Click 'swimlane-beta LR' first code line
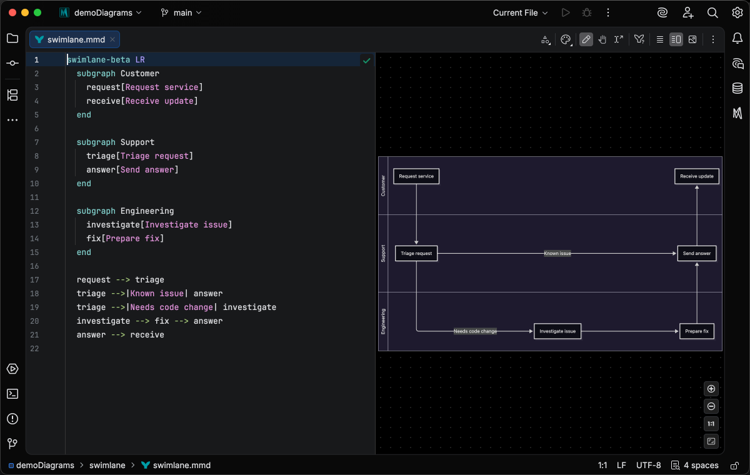750x475 pixels. point(106,60)
